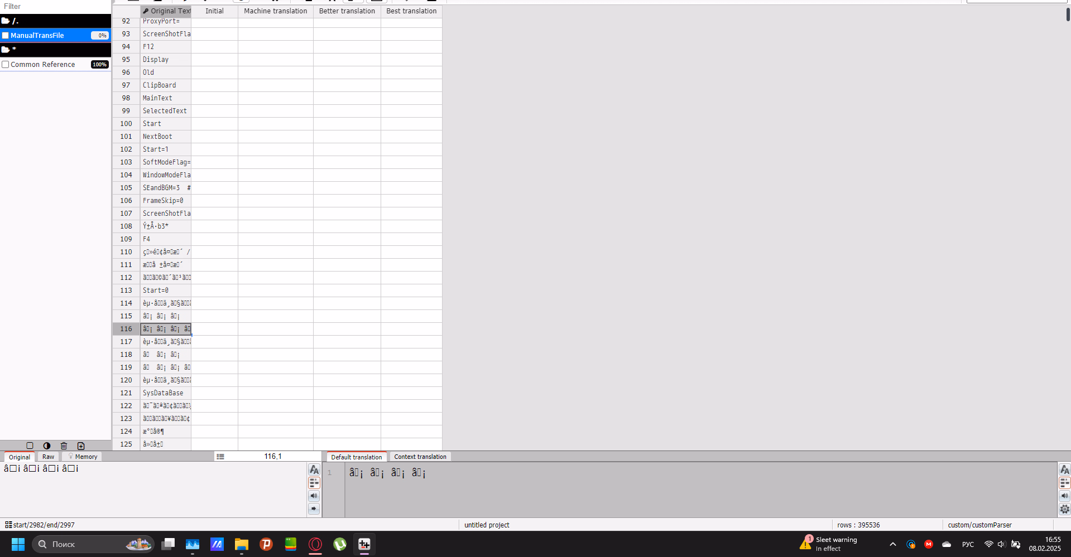Screen dimensions: 1071x557
Task: Click the speaker icon beside the translation editor
Action: click(1065, 496)
